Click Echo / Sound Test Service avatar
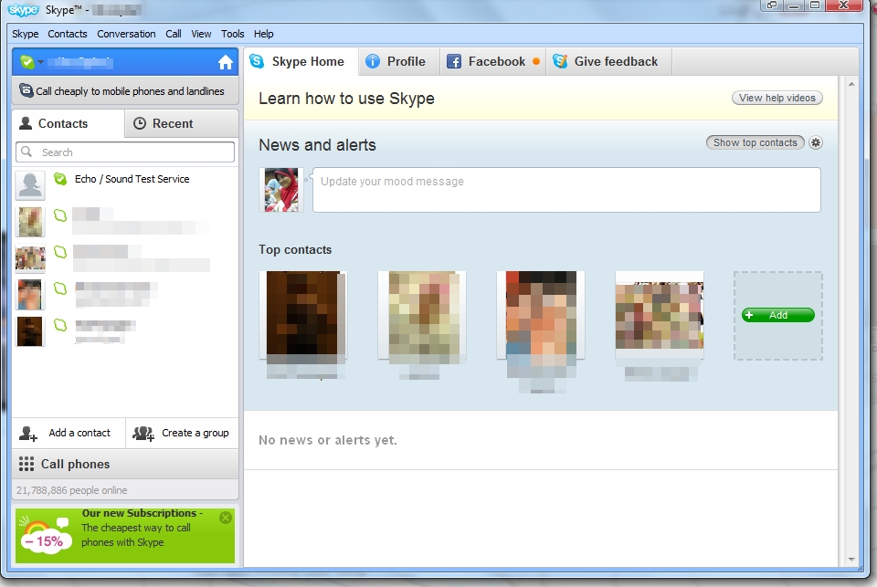 30,185
